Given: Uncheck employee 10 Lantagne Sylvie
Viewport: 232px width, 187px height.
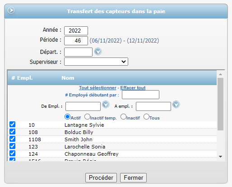Looking at the screenshot, I should point(12,125).
